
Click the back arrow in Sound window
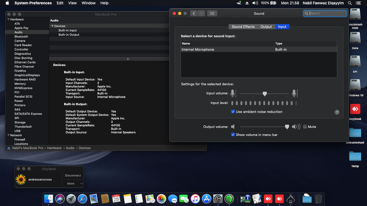(x=194, y=13)
